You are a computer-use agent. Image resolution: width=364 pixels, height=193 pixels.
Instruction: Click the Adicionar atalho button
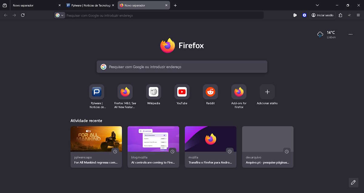267,92
